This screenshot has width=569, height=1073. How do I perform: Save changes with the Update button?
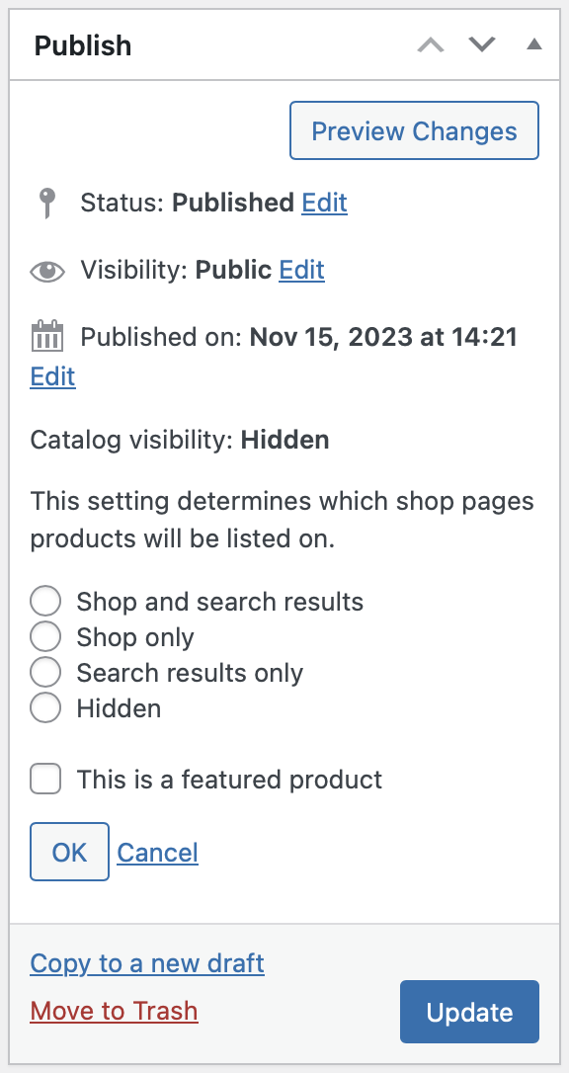point(470,1012)
